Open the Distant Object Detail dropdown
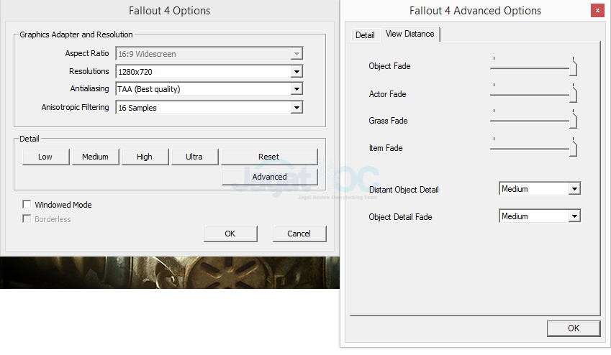The height and width of the screenshot is (355, 611). [x=574, y=189]
